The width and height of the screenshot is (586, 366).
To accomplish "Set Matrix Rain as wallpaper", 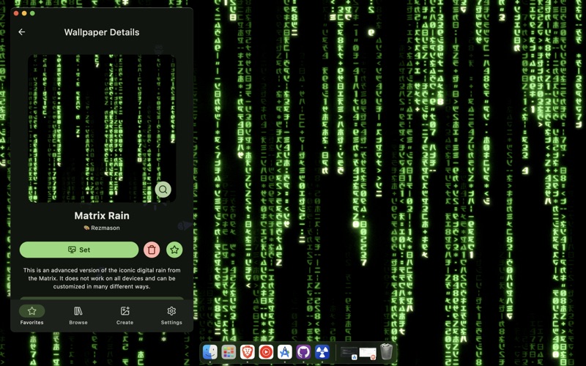I will coord(79,250).
